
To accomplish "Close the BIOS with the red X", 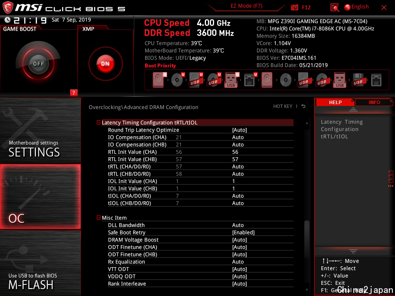I will pyautogui.click(x=384, y=8).
